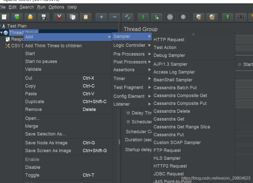The width and height of the screenshot is (253, 183).
Task: Open the Edit menu
Action: (13, 7)
